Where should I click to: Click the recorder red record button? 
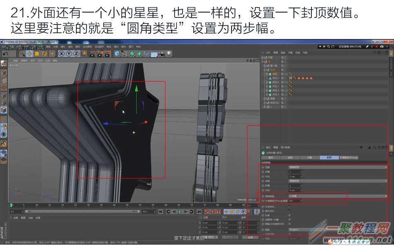point(377,46)
